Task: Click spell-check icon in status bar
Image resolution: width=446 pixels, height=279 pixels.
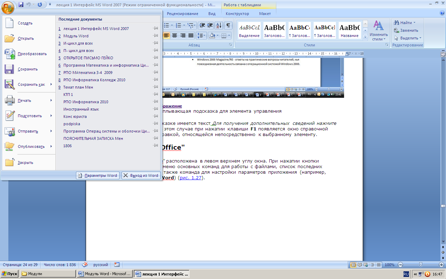Action: pyautogui.click(x=85, y=265)
